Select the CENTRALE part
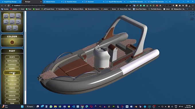This screenshot has height=109, width=195. click(x=12, y=65)
